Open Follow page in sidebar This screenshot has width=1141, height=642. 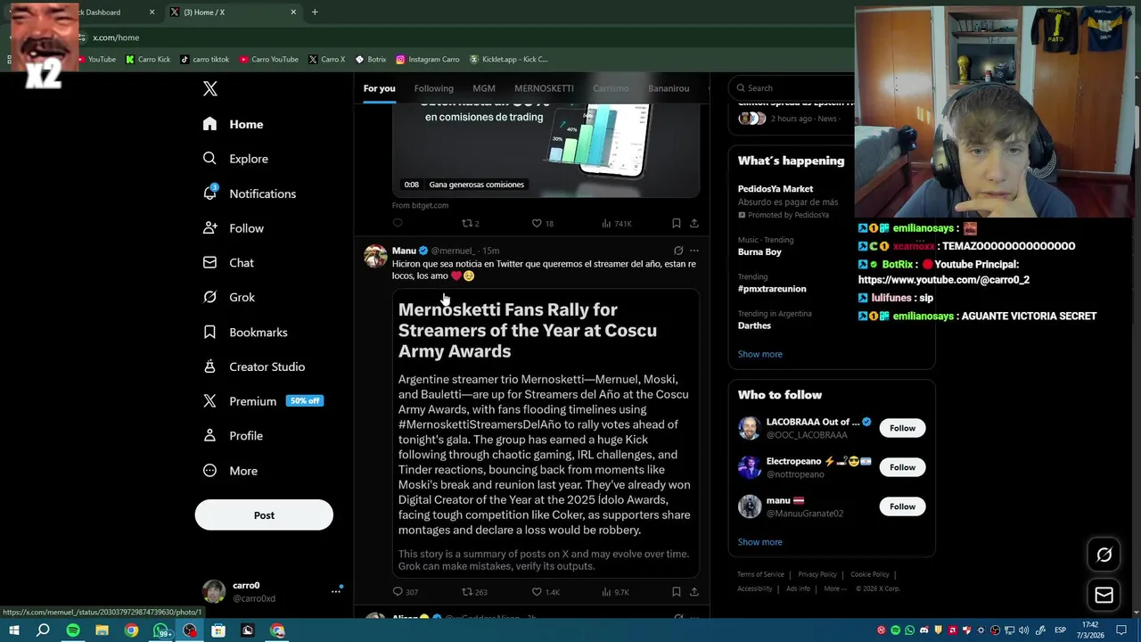(233, 228)
